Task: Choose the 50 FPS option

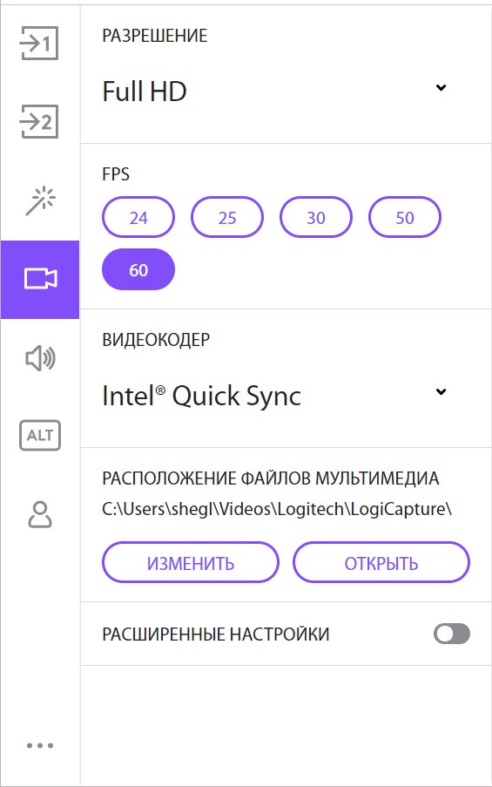Action: 405,217
